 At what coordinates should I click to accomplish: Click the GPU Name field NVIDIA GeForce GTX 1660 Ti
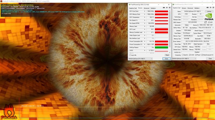193,11
